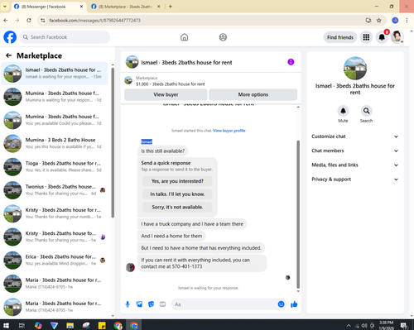Open Twonius 3beds 2baths conversation
414x330 pixels.
tap(55, 190)
